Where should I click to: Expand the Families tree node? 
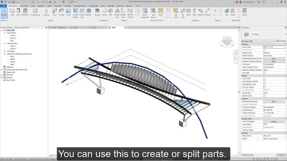point(1,75)
